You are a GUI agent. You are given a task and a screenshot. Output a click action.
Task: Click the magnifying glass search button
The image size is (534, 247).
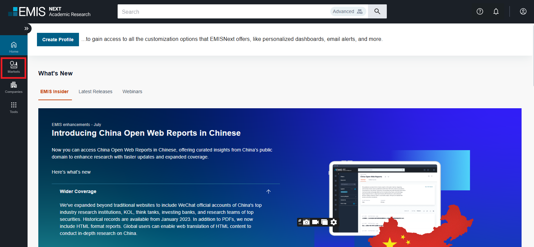point(377,11)
